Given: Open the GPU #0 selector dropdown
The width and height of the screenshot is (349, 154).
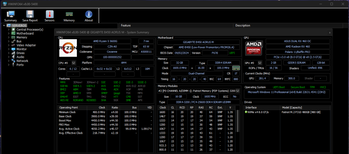Looking at the screenshot, I should (x=260, y=63).
